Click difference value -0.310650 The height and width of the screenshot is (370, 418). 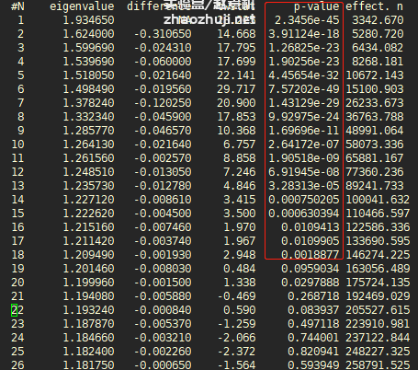[163, 34]
